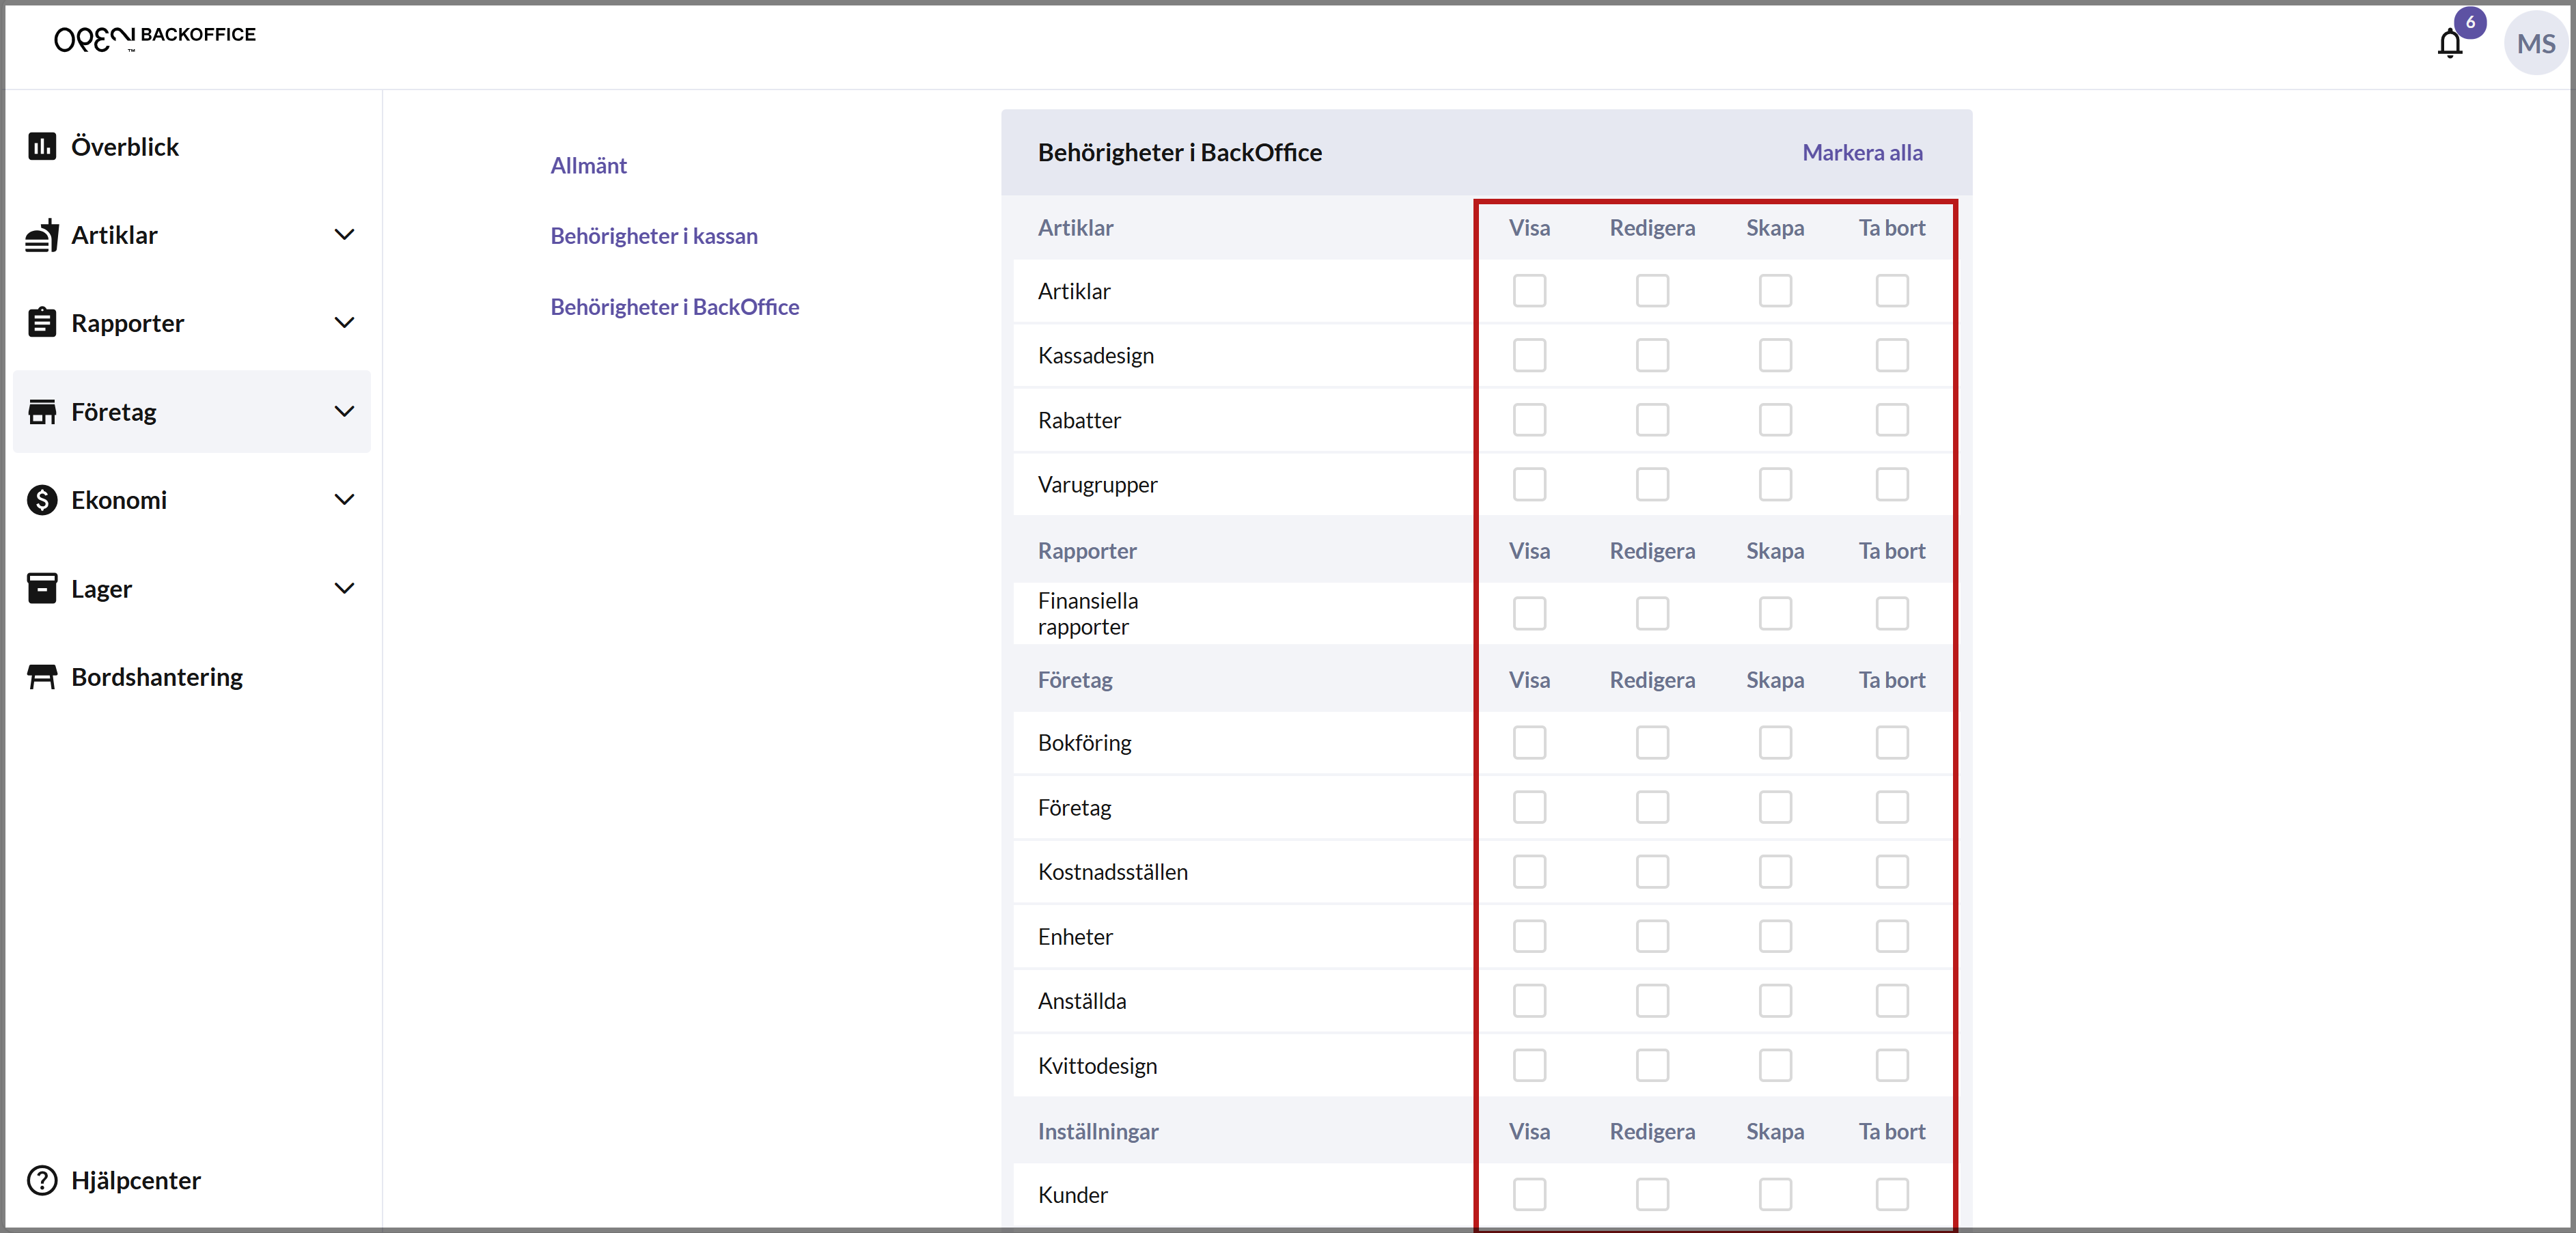Image resolution: width=2576 pixels, height=1233 pixels.
Task: Expand the Ekonomi sidebar chevron
Action: click(x=344, y=500)
